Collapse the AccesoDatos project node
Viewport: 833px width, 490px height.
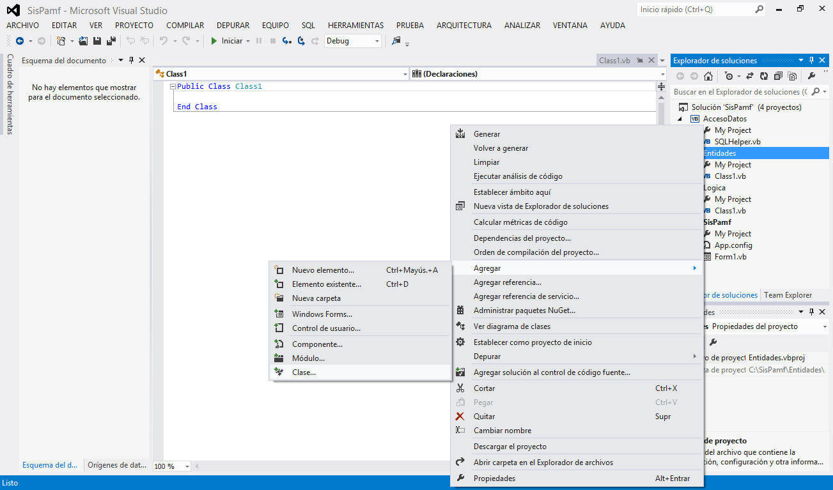click(680, 119)
